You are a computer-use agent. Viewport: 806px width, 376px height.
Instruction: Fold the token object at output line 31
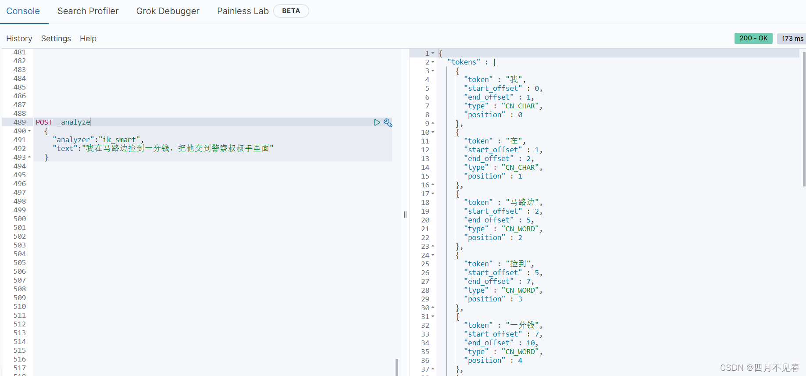pos(433,316)
